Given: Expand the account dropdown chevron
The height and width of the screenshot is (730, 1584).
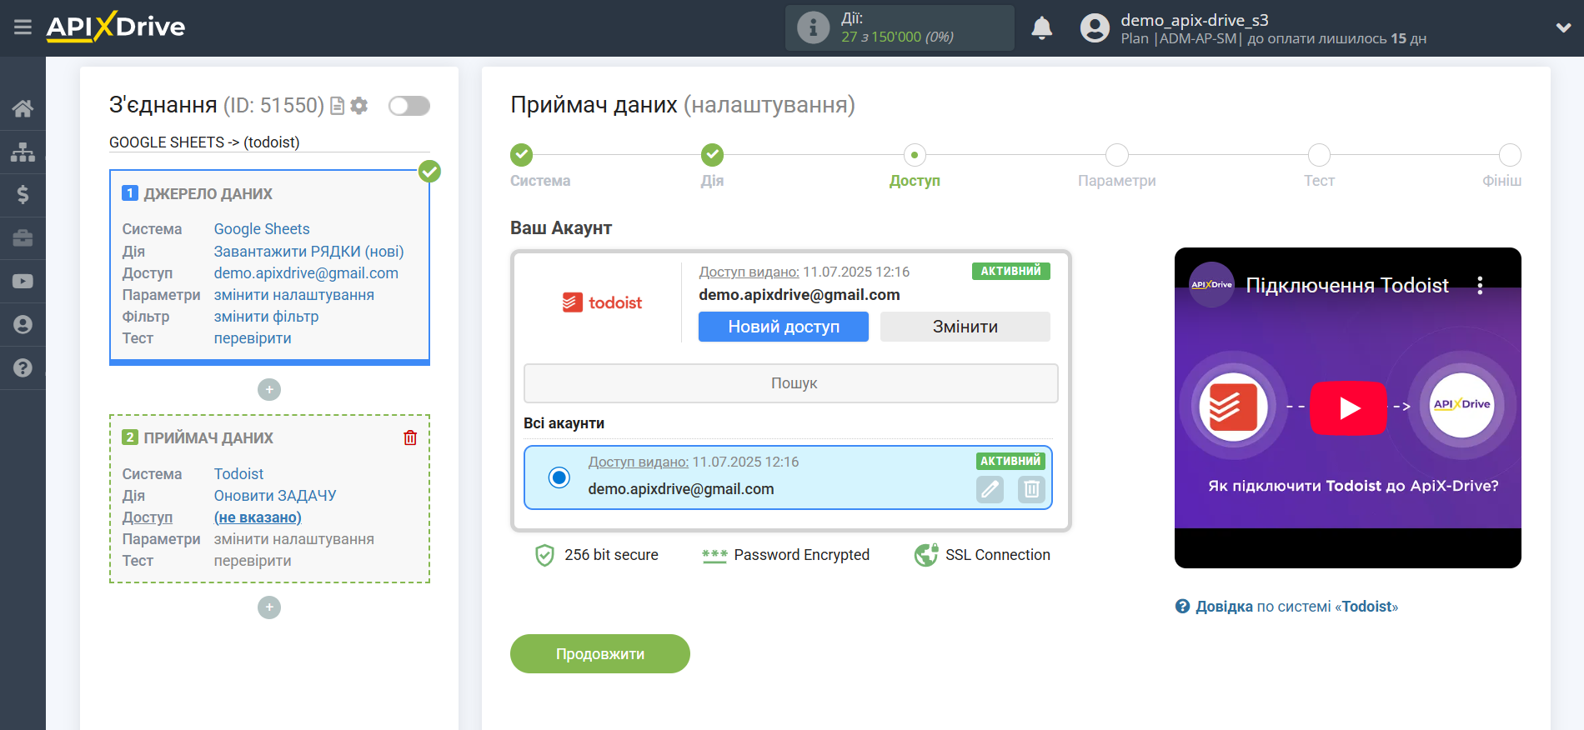Looking at the screenshot, I should pyautogui.click(x=1563, y=28).
